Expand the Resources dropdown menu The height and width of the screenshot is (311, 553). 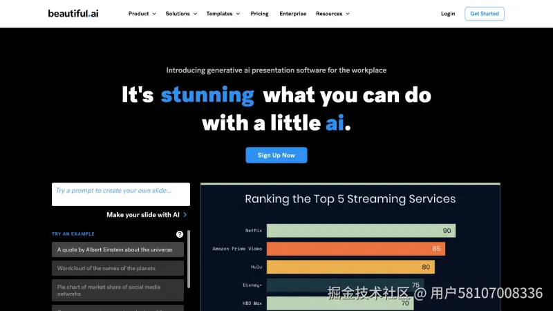click(x=332, y=14)
